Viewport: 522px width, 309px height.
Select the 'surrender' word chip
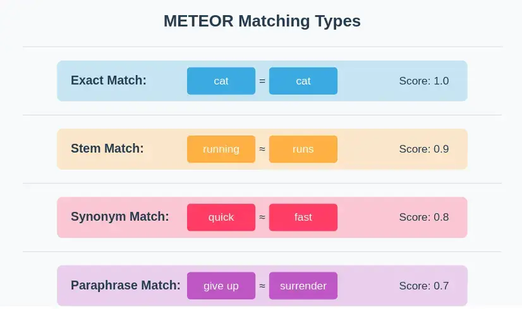click(303, 286)
